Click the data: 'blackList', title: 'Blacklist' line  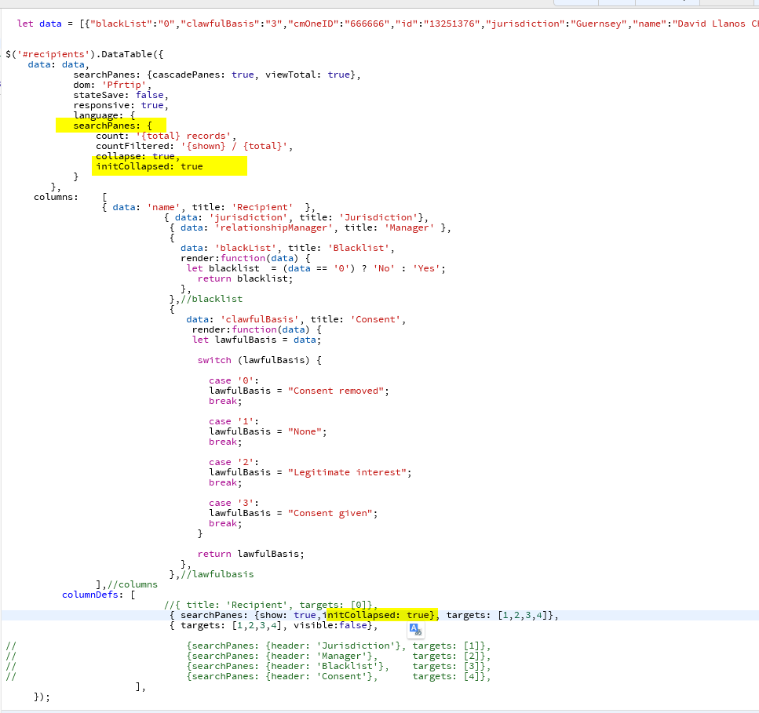pyautogui.click(x=287, y=248)
